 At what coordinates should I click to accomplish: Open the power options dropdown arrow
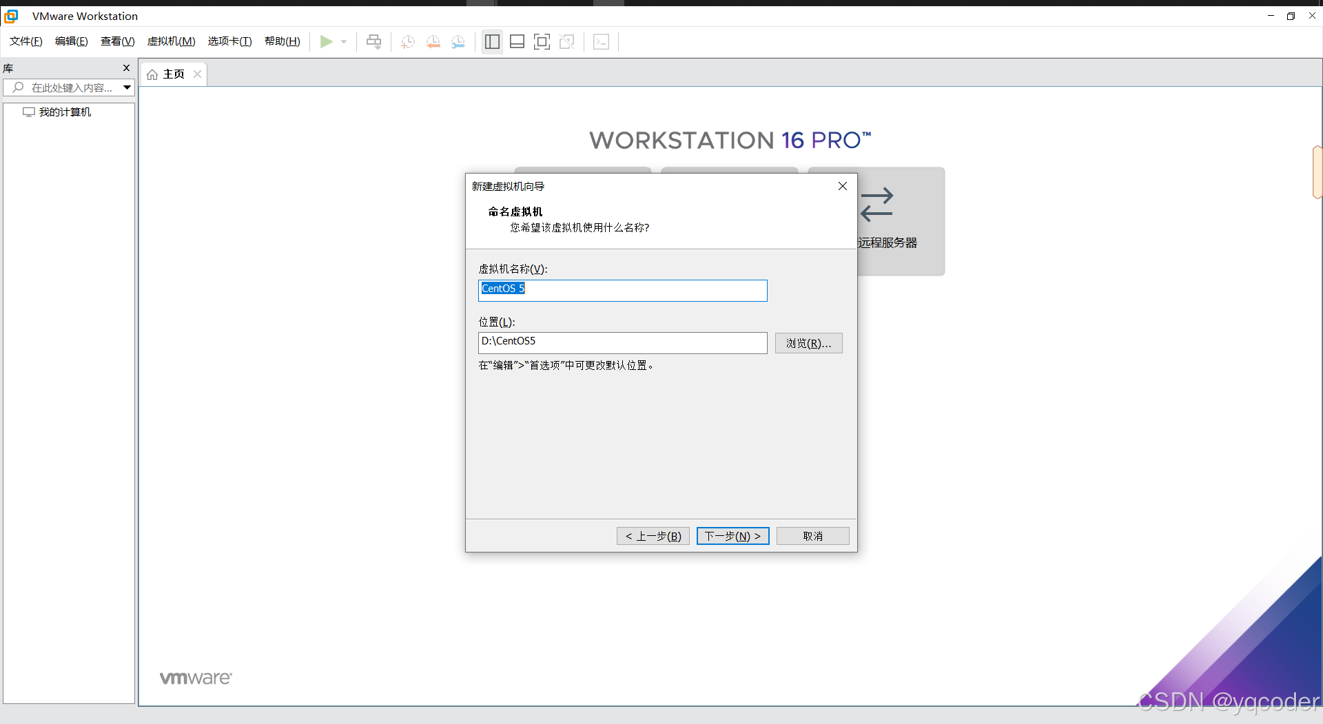coord(344,42)
